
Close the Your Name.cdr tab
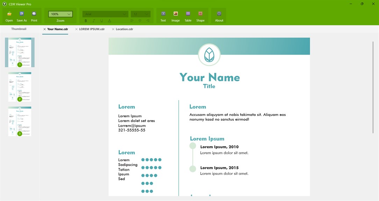[x=44, y=29]
